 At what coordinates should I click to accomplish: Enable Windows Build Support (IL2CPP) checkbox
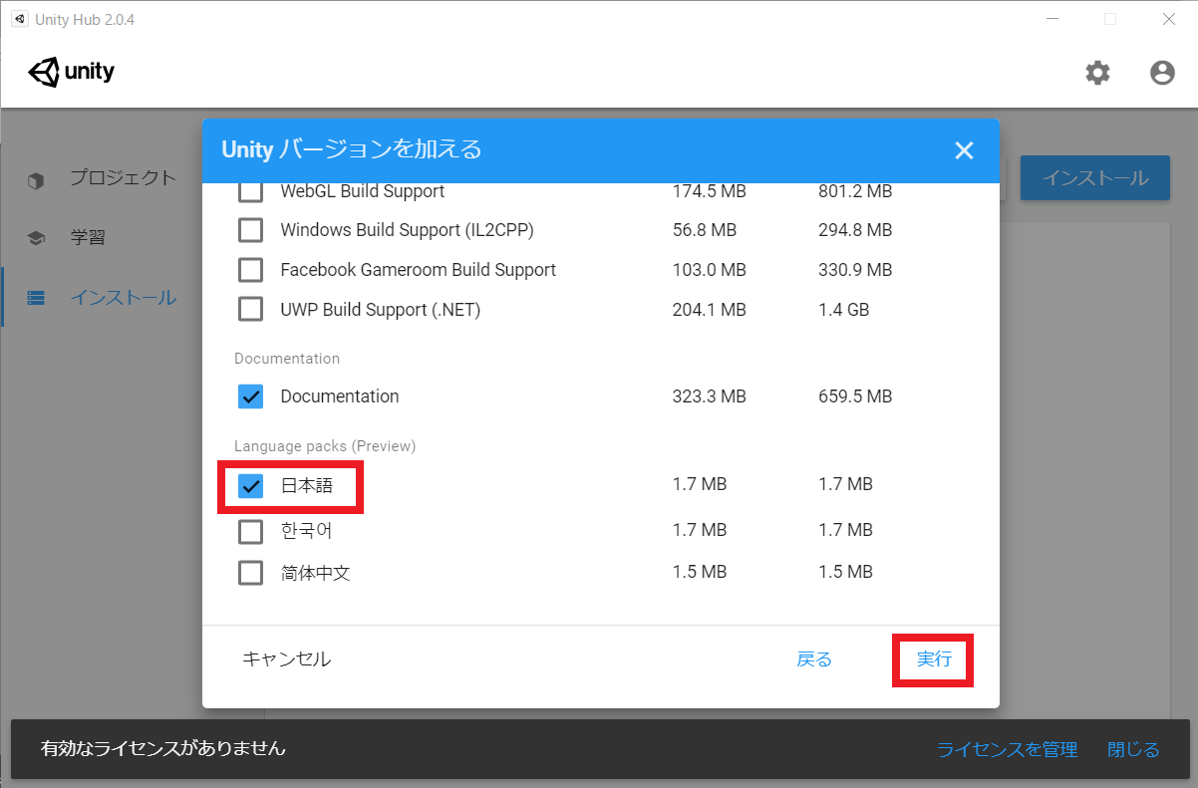coord(250,230)
